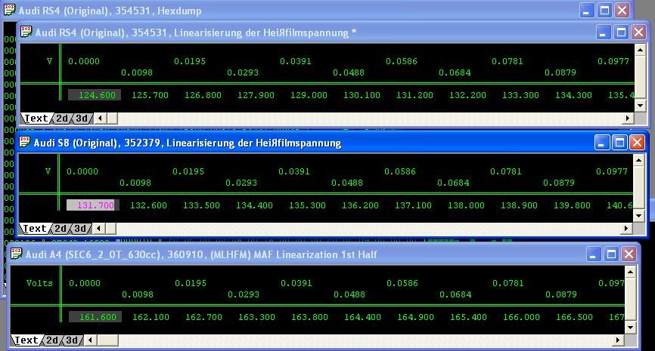Viewport: 655px width, 351px height.
Task: Select cell 129.000 in RS4 table
Action: [x=309, y=95]
